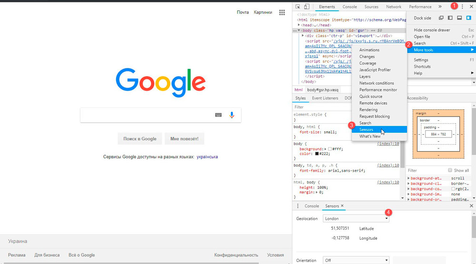Screen dimensions: 476x264
Task: Choose Animations from the submenu
Action: click(x=379, y=50)
